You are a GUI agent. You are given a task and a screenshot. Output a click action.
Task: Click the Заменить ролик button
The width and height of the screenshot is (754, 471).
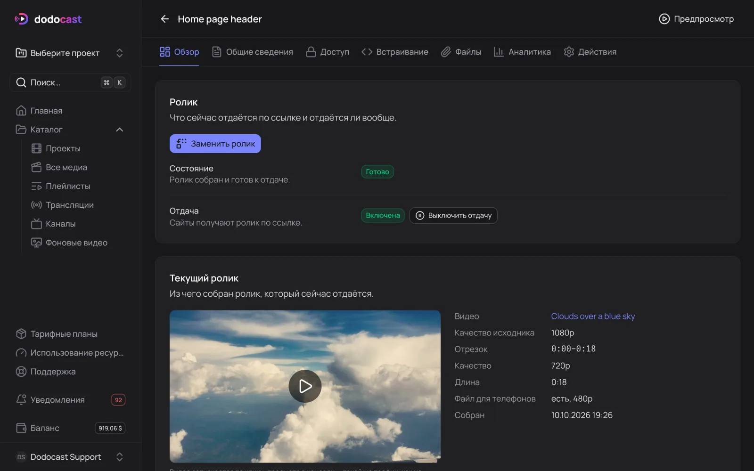215,144
